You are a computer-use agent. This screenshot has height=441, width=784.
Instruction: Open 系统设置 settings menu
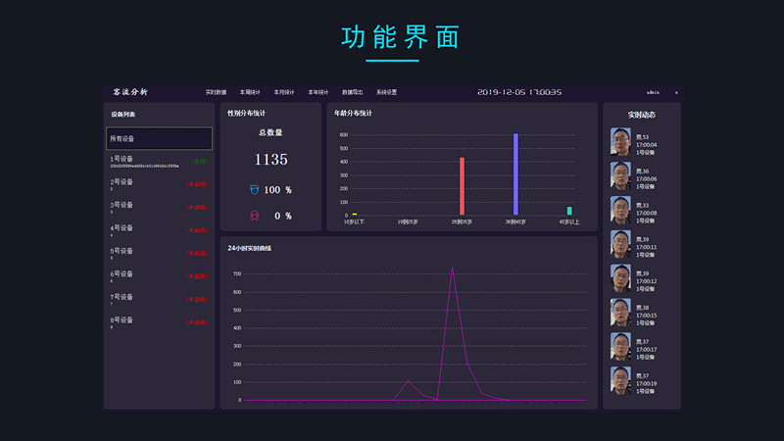coord(387,92)
